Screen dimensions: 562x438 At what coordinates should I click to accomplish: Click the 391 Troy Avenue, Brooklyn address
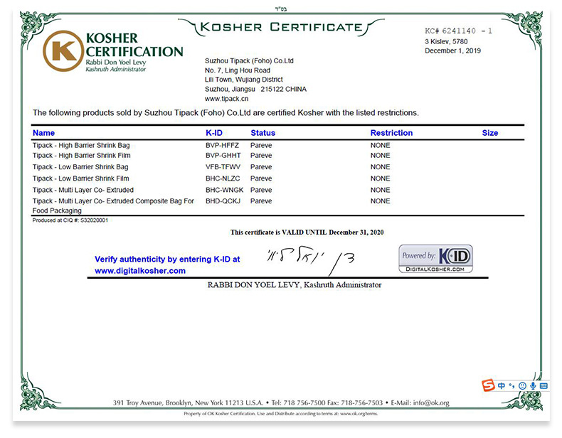click(188, 403)
